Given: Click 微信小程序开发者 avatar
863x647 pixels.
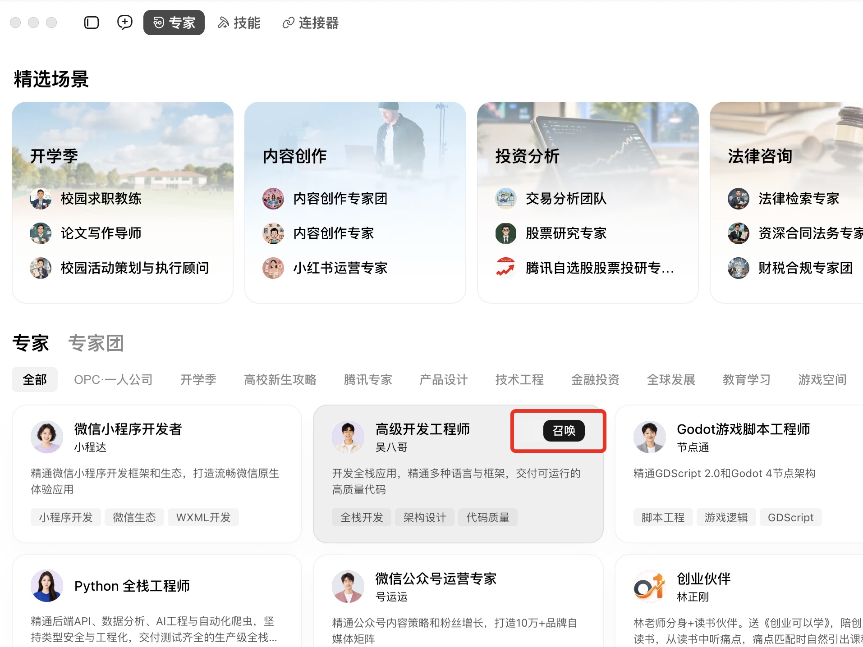Looking at the screenshot, I should 47,437.
